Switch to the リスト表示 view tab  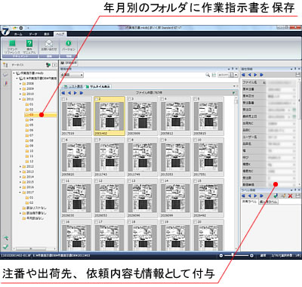tap(73, 87)
